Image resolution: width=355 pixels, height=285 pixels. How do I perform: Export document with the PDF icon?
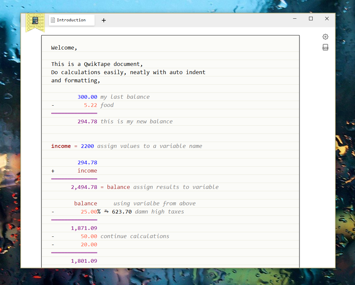325,47
